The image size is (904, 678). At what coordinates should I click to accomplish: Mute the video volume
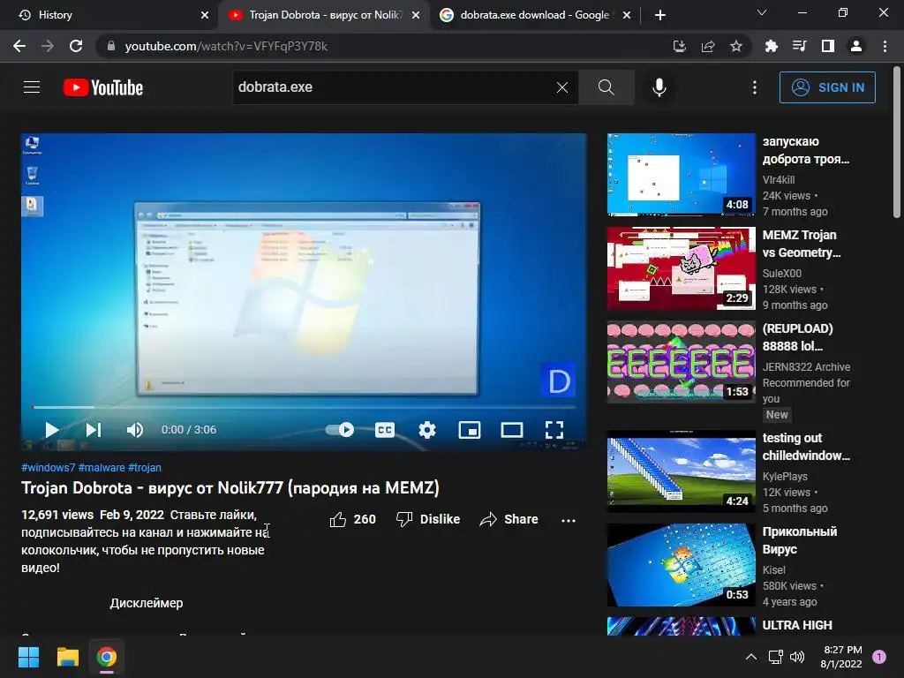135,430
